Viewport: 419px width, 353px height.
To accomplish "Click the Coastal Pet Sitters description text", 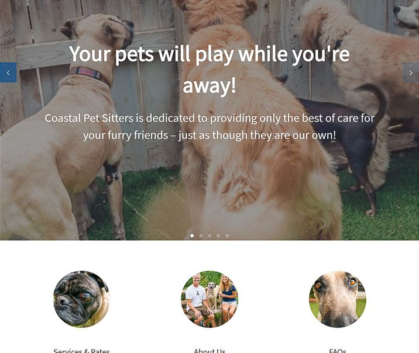I will (x=209, y=127).
